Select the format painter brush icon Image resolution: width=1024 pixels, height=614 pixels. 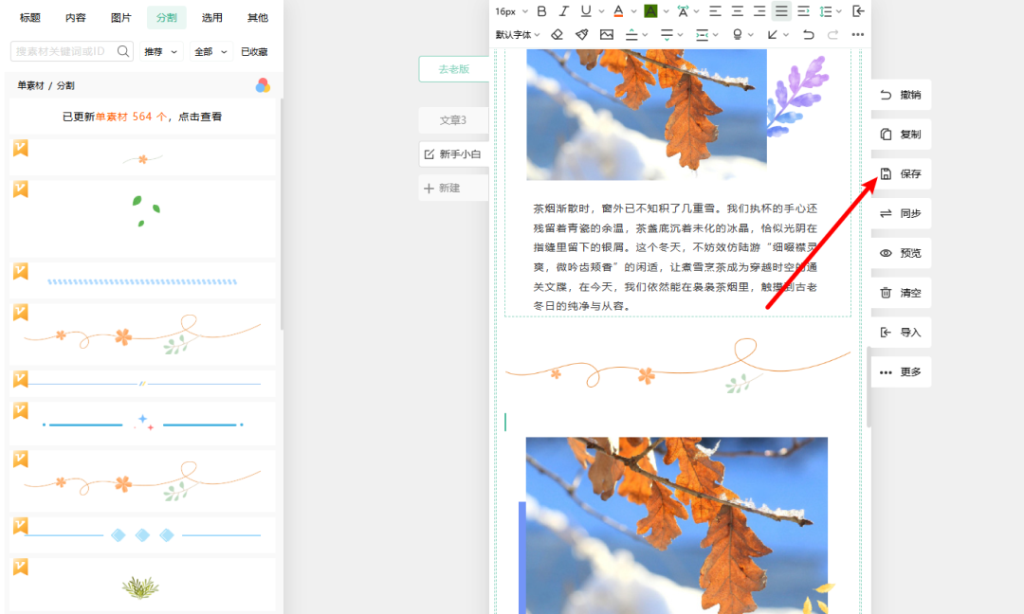581,35
